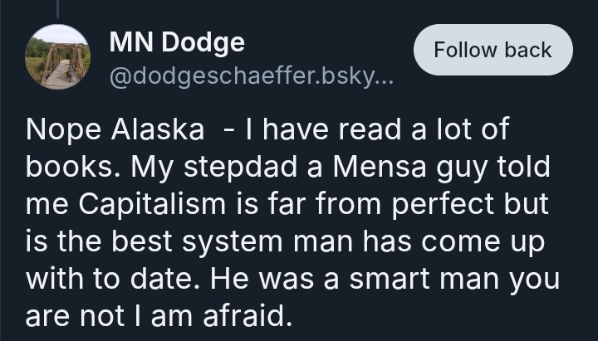Image resolution: width=598 pixels, height=341 pixels.
Task: Click the thread connector line above avatar
Action: click(58, 8)
